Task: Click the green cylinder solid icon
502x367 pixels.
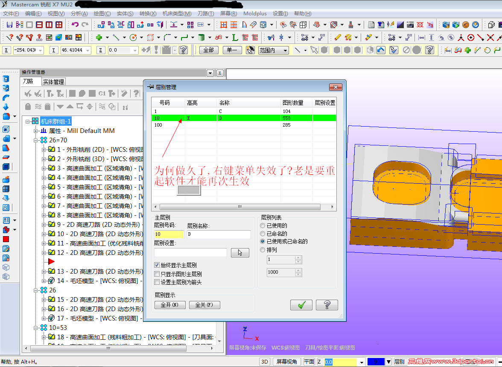Action: tap(201, 38)
